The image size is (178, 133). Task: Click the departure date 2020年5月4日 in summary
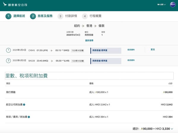(73, 35)
